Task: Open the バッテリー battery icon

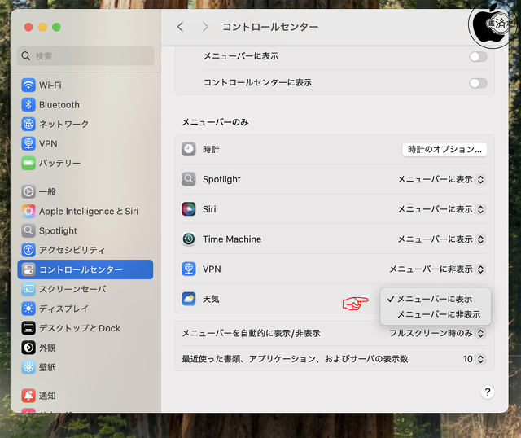Action: click(28, 163)
